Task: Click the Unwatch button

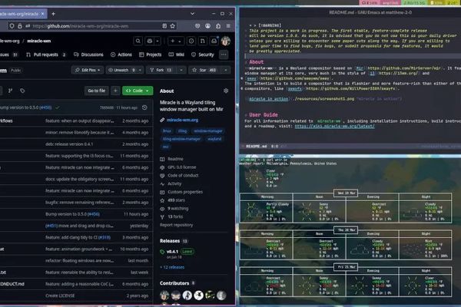Action: [x=121, y=70]
